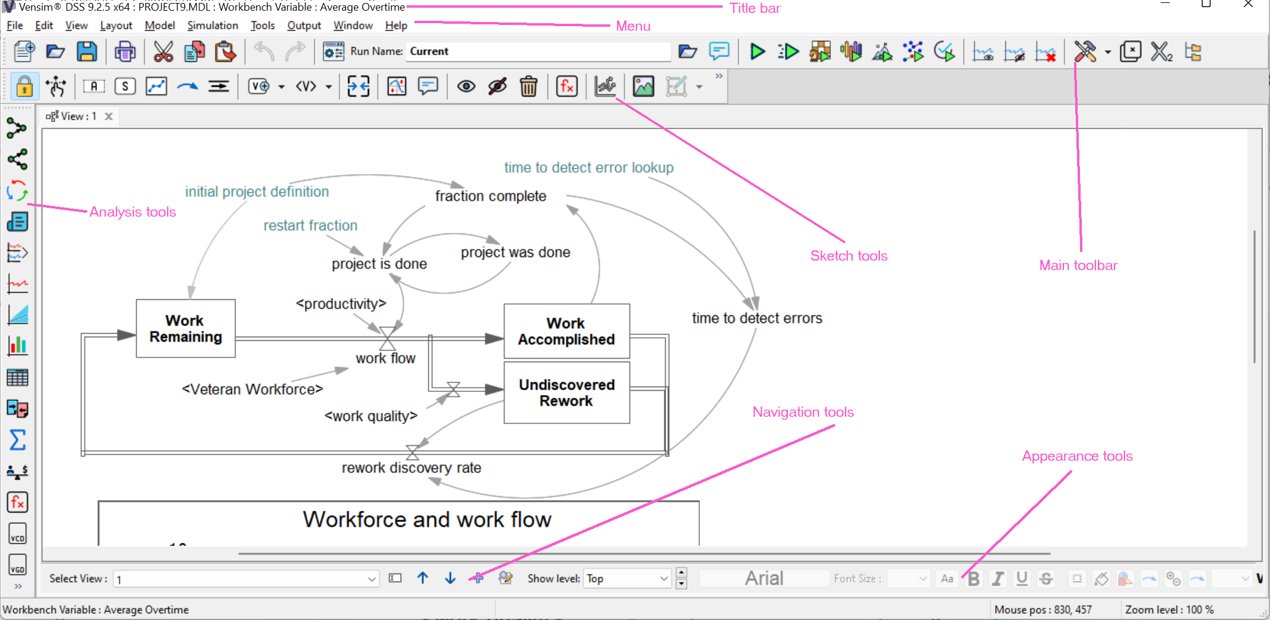
Task: Click the Run Name input field
Action: tap(537, 52)
